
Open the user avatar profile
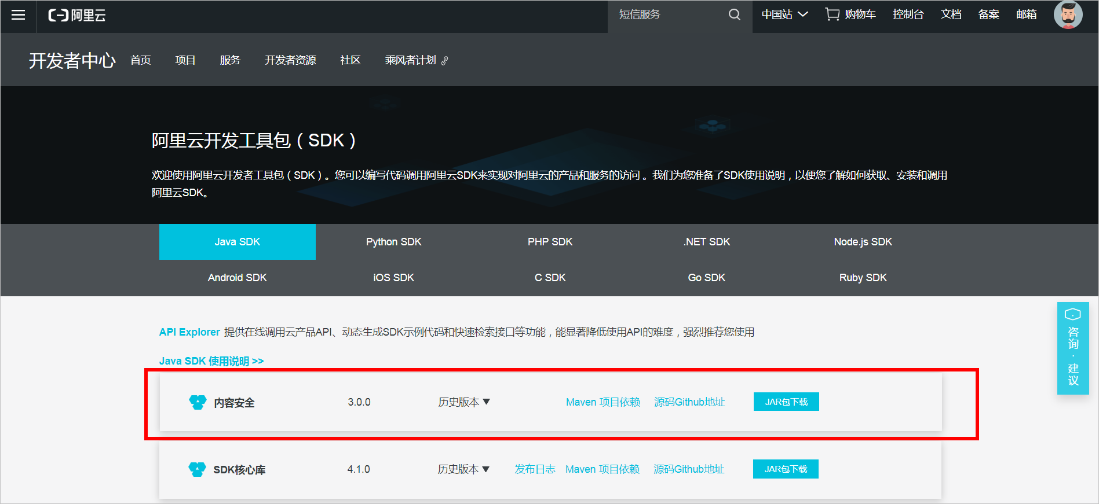pyautogui.click(x=1068, y=14)
